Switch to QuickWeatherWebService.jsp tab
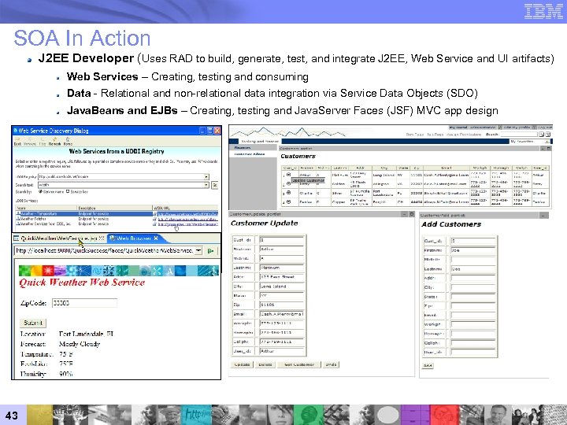567x425 pixels. pyautogui.click(x=59, y=238)
